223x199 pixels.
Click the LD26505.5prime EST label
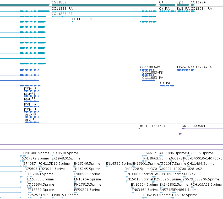point(40,180)
